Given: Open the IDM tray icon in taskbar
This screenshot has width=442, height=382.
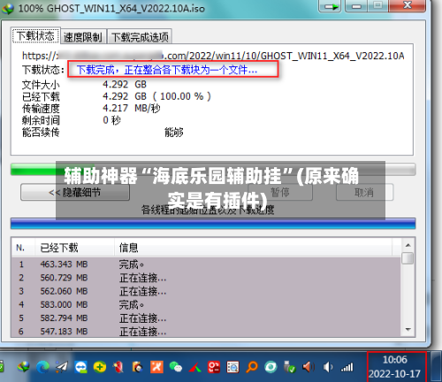Looking at the screenshot, I should (24, 367).
